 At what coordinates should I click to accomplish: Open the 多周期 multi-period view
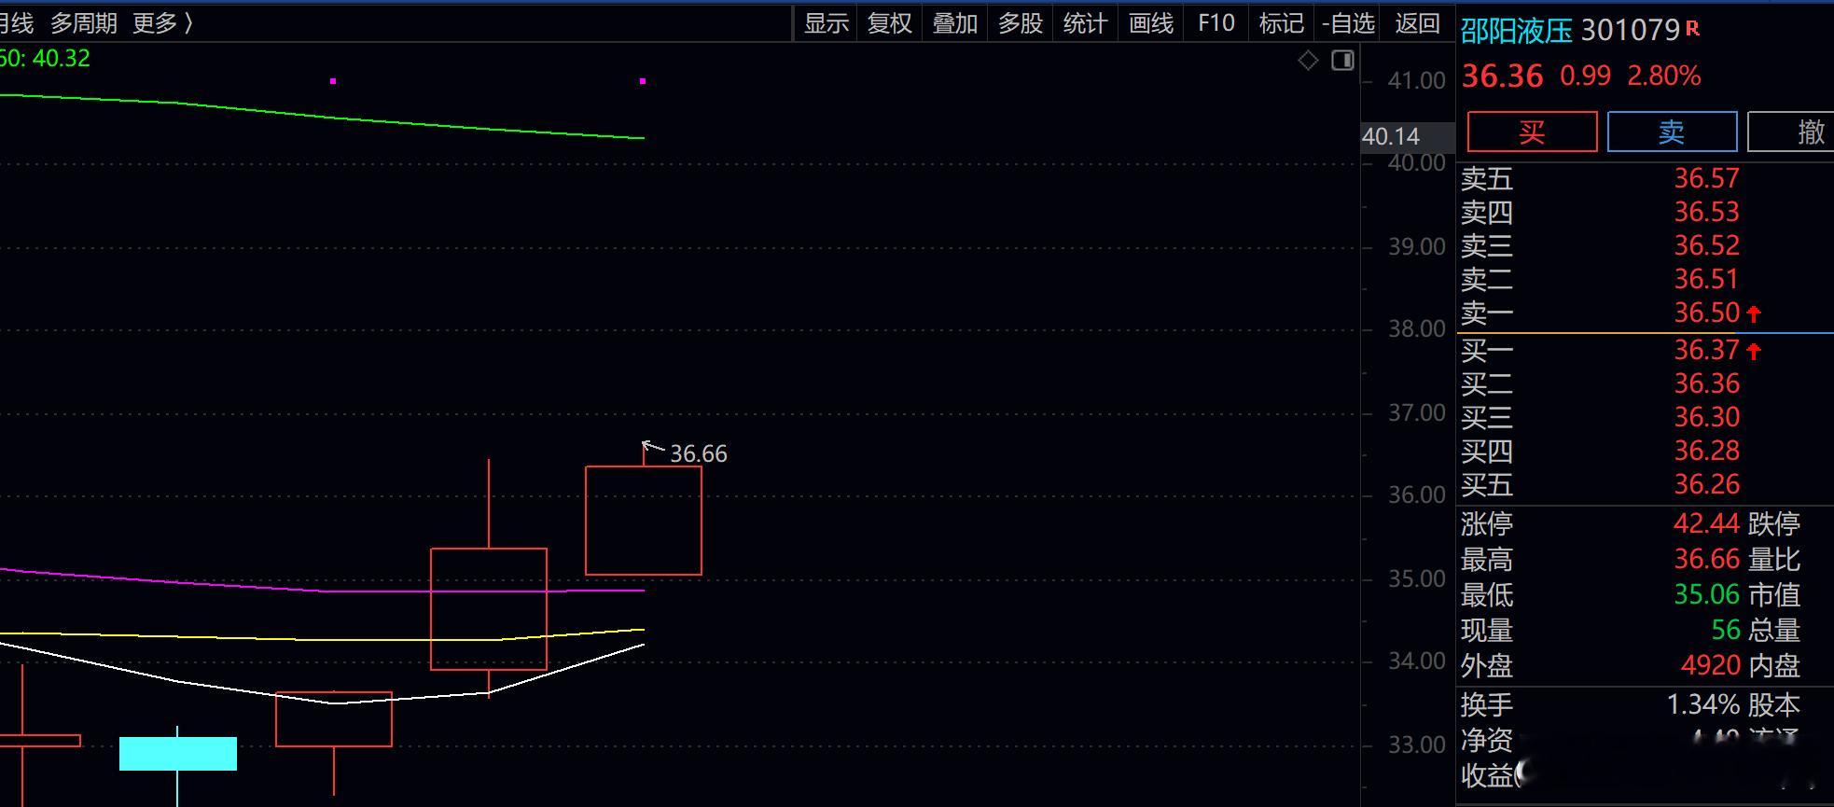84,23
